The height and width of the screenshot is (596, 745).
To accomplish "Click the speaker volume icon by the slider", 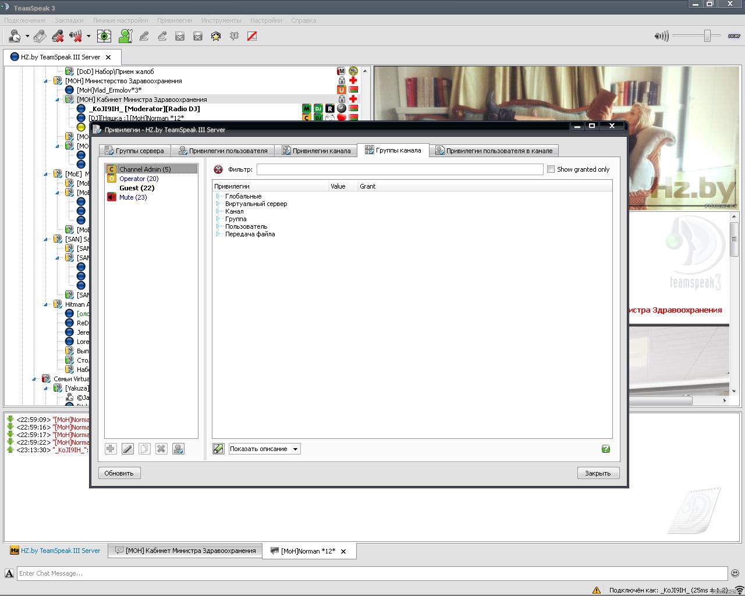I will coord(661,36).
